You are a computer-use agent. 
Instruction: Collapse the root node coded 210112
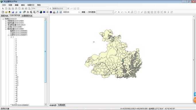coord(3,19)
